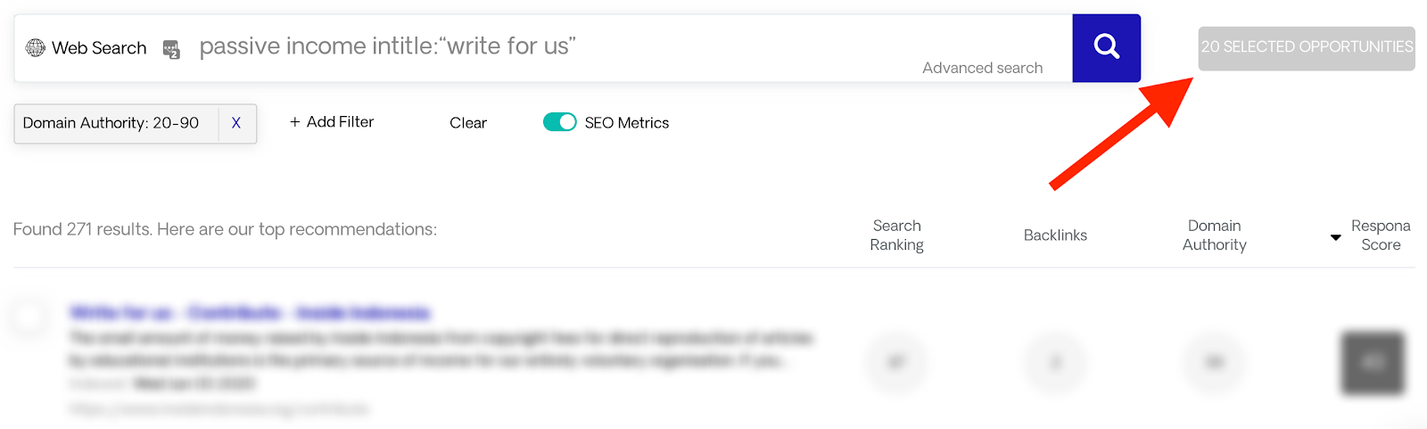This screenshot has width=1427, height=429.
Task: Click the blue magnifier search button
Action: click(x=1106, y=48)
